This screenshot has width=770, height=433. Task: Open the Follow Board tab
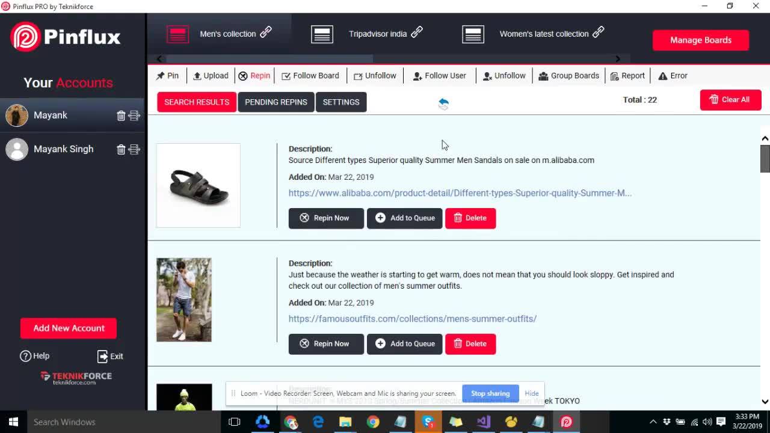[310, 76]
